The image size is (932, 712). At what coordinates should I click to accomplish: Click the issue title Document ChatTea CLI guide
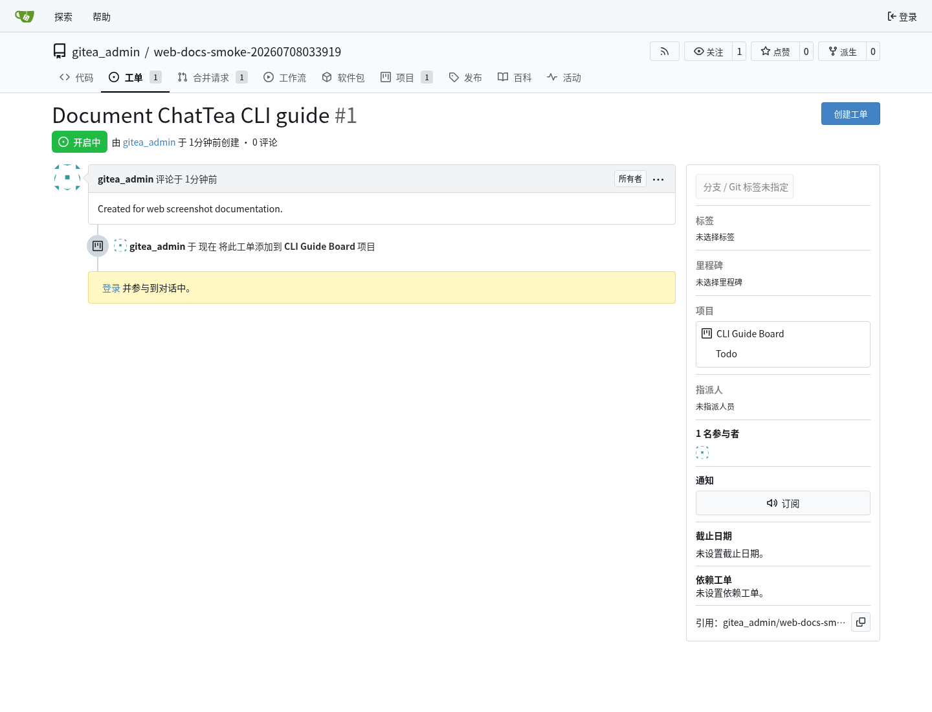pos(191,115)
